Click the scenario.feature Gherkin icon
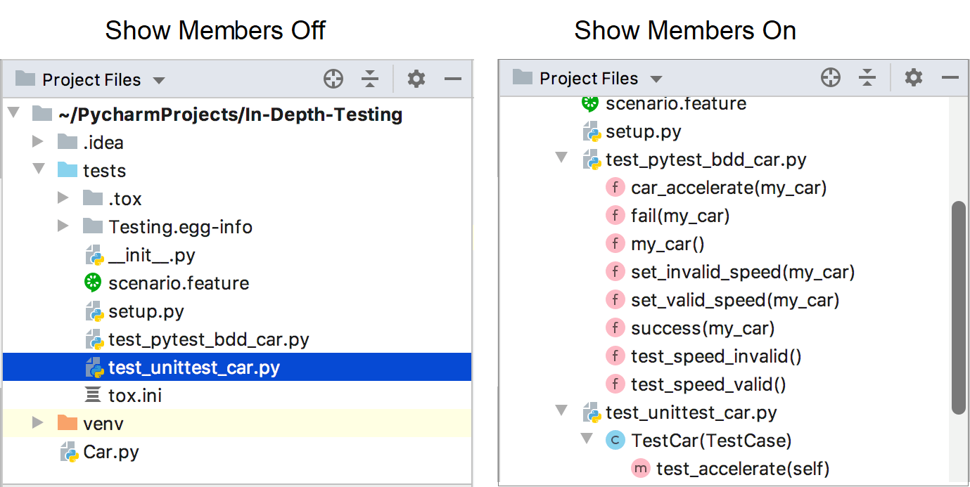 tap(91, 283)
